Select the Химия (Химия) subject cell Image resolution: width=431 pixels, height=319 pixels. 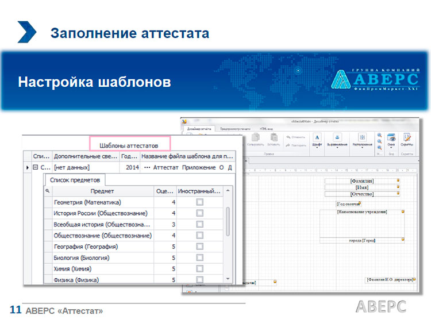pos(103,268)
